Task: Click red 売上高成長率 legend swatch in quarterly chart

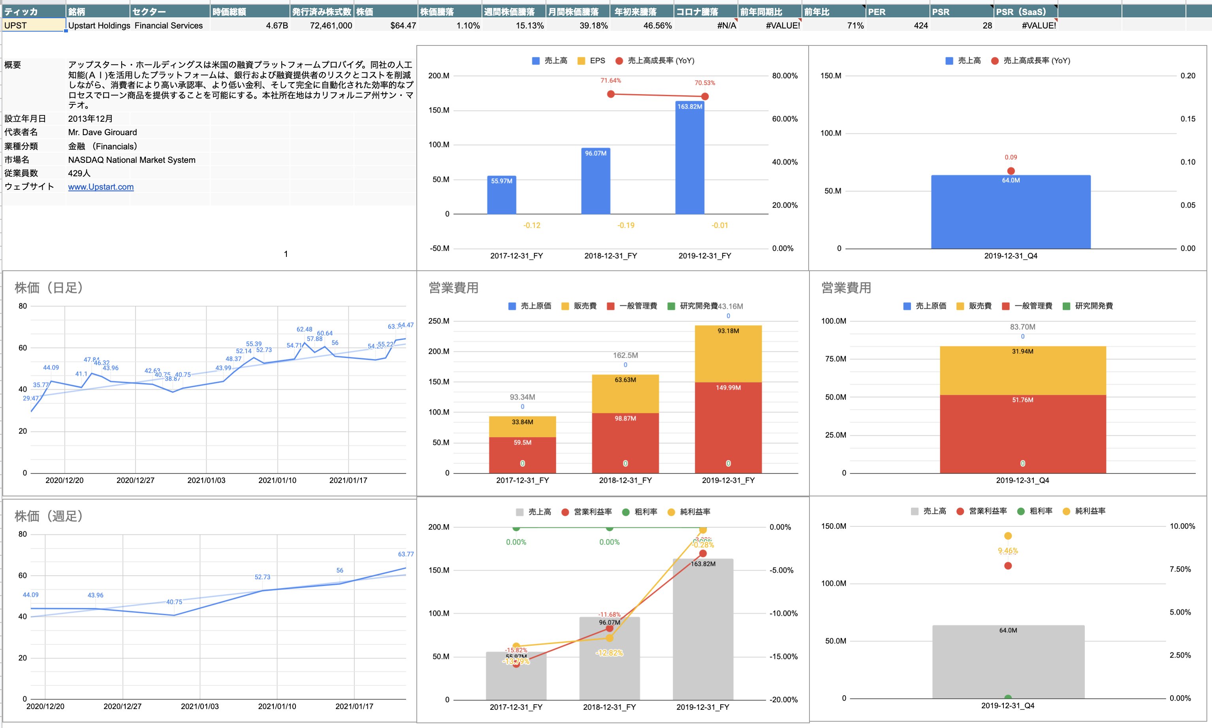Action: (x=995, y=61)
